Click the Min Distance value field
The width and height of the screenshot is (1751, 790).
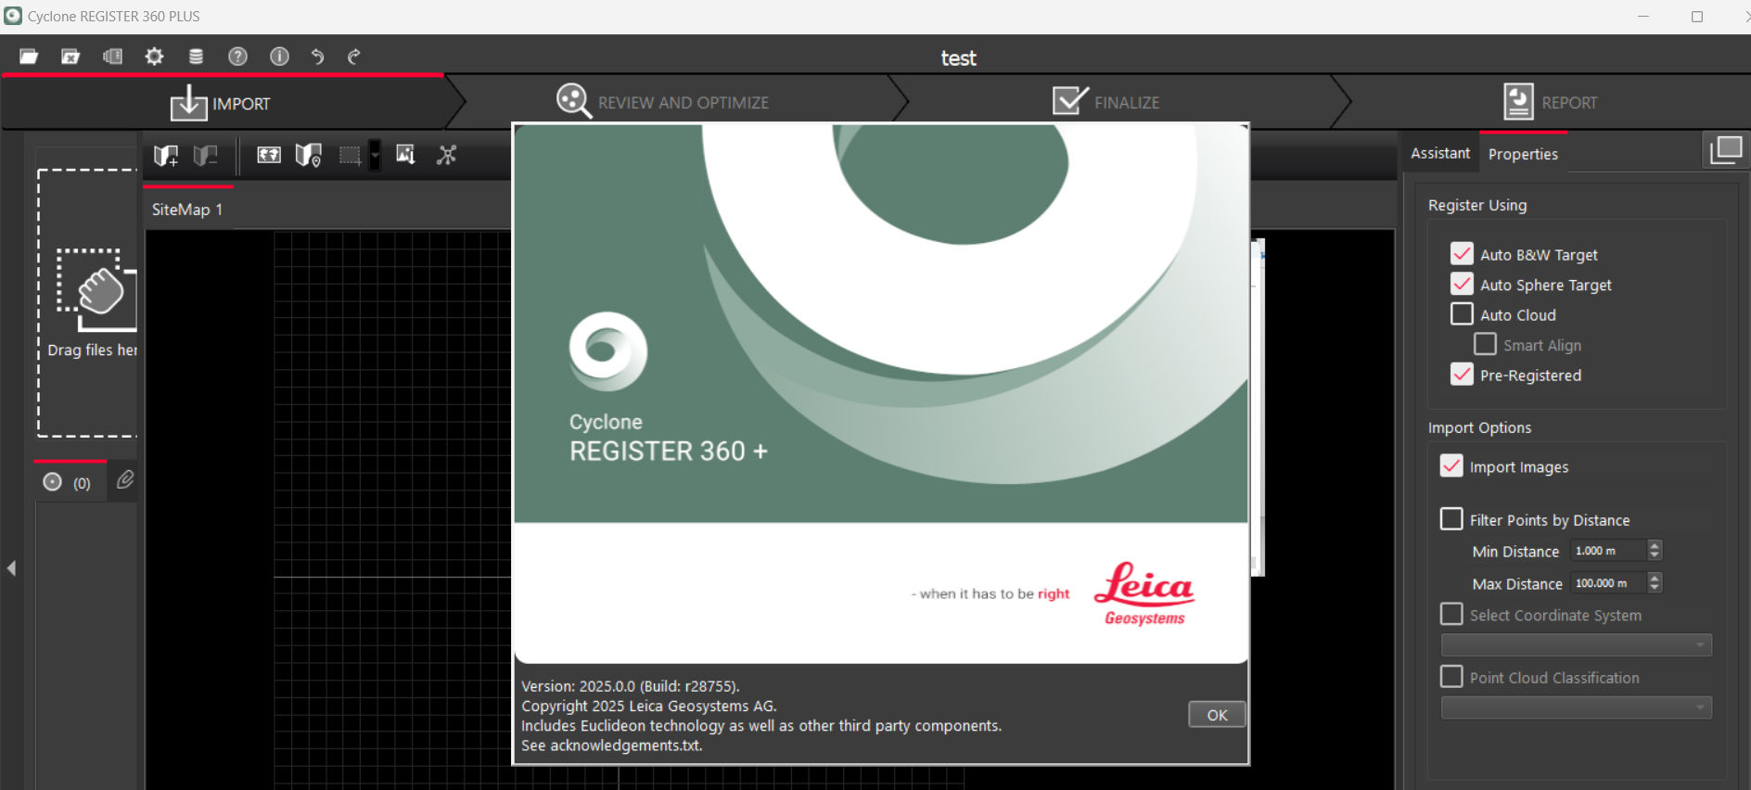[x=1608, y=551]
